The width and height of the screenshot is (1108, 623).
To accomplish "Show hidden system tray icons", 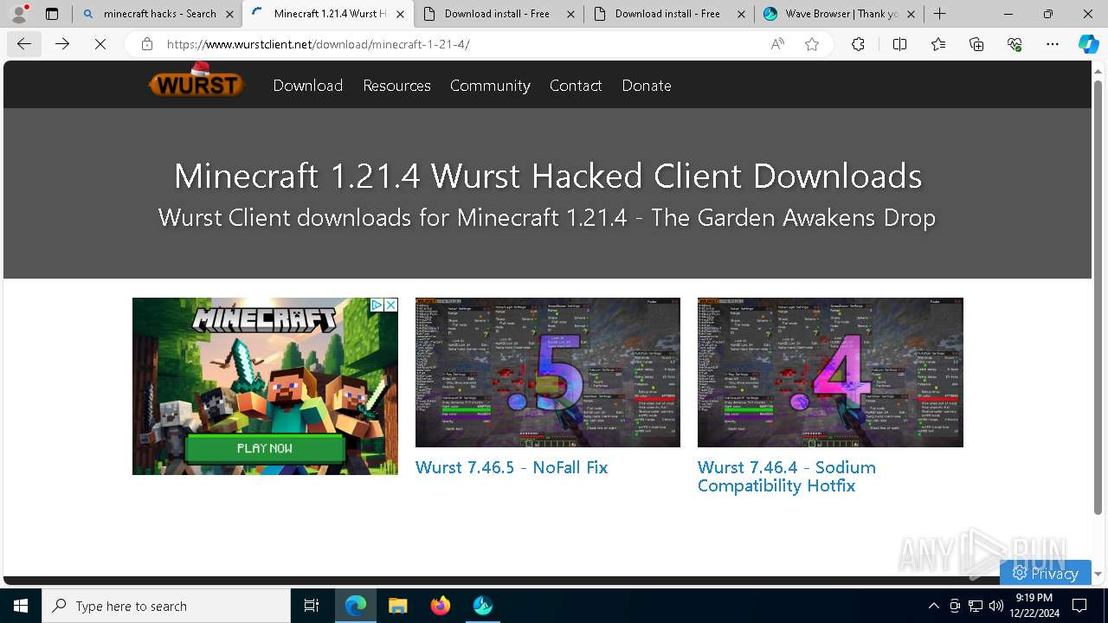I will click(x=933, y=606).
